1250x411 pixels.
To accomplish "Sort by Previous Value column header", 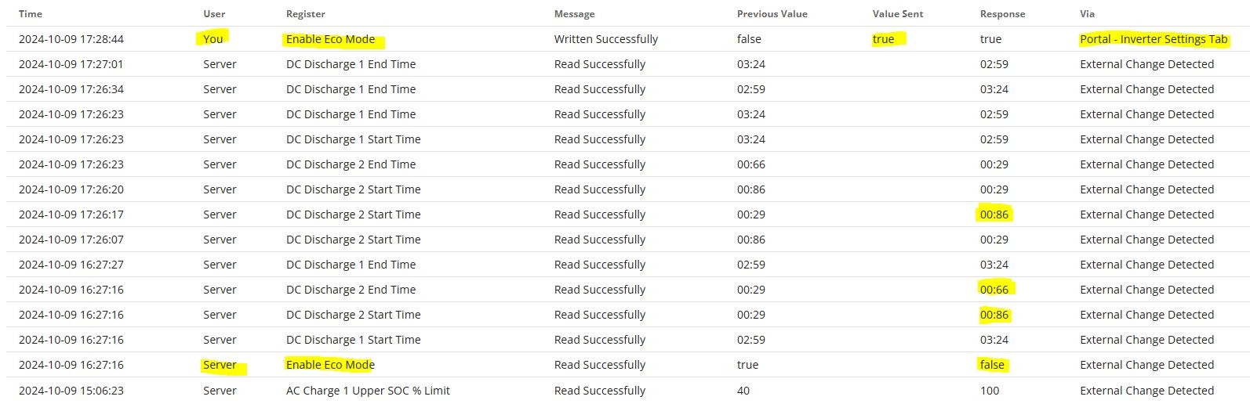I will pos(772,14).
